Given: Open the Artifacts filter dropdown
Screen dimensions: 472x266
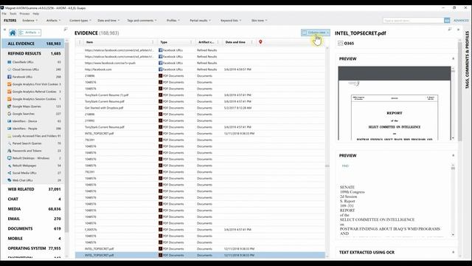Looking at the screenshot, I should pos(53,21).
